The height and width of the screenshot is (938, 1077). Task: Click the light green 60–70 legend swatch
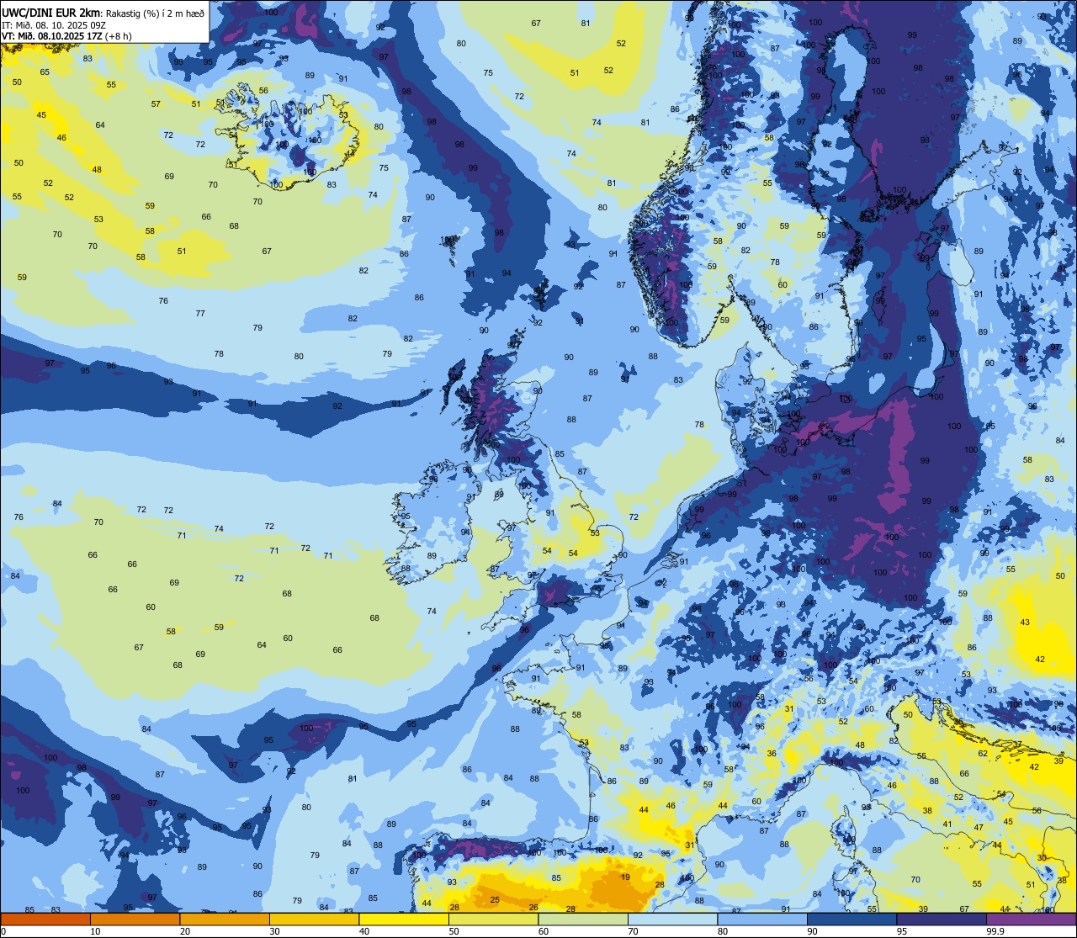[x=583, y=919]
